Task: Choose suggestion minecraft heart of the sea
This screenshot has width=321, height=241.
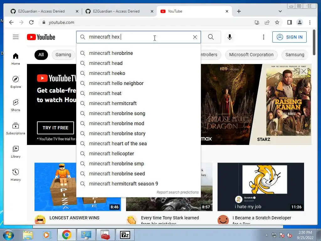Action: pos(138,144)
